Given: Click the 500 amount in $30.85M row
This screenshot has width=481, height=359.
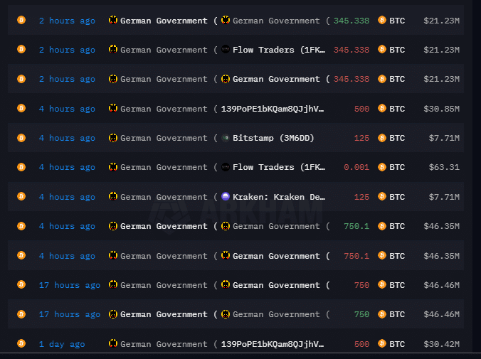Looking at the screenshot, I should 361,109.
